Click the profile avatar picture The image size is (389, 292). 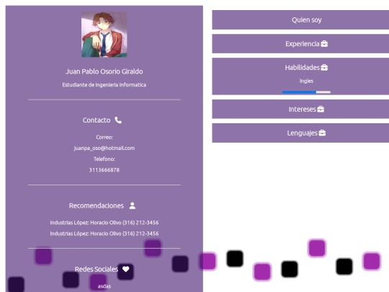[104, 35]
